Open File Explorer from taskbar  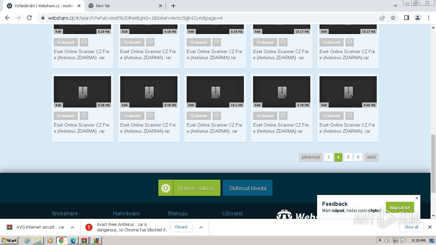click(38, 241)
